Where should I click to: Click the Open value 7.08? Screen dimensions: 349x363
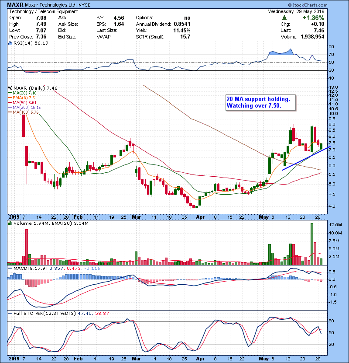(x=41, y=18)
